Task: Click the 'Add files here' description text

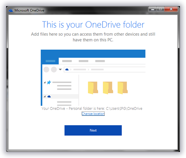Action: click(93, 37)
